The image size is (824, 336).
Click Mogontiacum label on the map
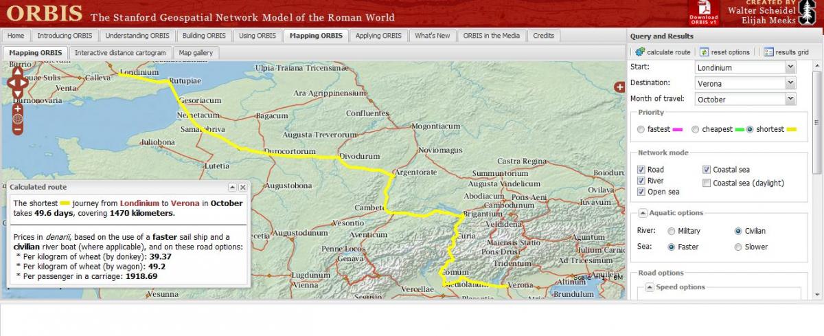[x=436, y=126]
